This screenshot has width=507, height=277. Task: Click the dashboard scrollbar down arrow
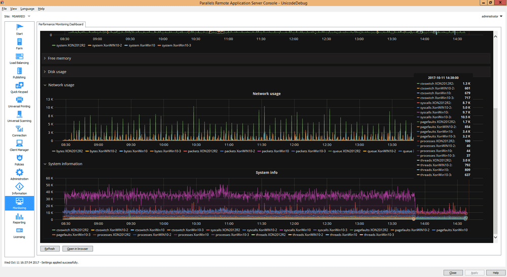[495, 238]
